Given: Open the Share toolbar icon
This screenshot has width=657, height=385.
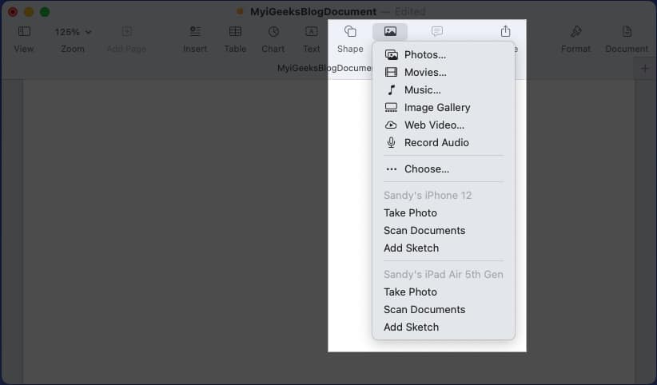Looking at the screenshot, I should (x=505, y=31).
